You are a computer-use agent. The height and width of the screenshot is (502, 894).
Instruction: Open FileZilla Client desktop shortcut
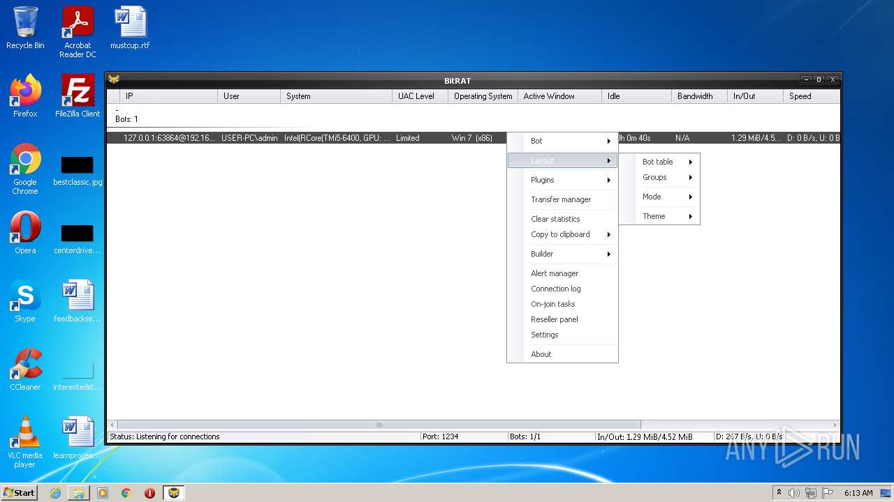[78, 96]
